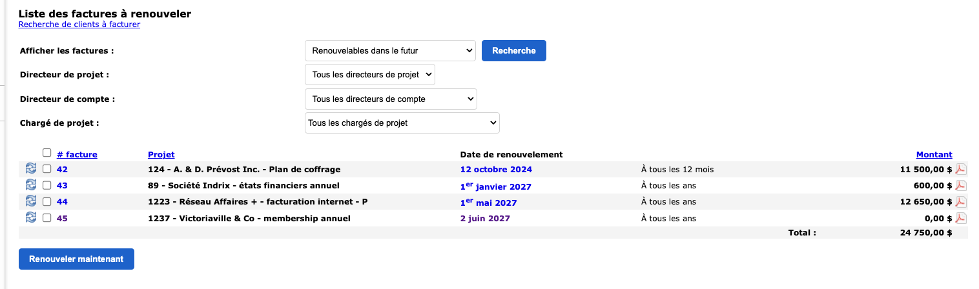The image size is (979, 289).
Task: Open the 'Renouvelables dans le futur' dropdown
Action: (x=390, y=50)
